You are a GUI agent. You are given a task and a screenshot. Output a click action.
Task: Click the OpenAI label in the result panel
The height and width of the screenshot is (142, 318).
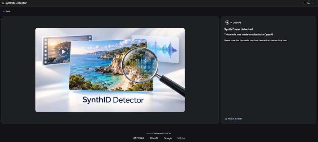click(x=237, y=23)
